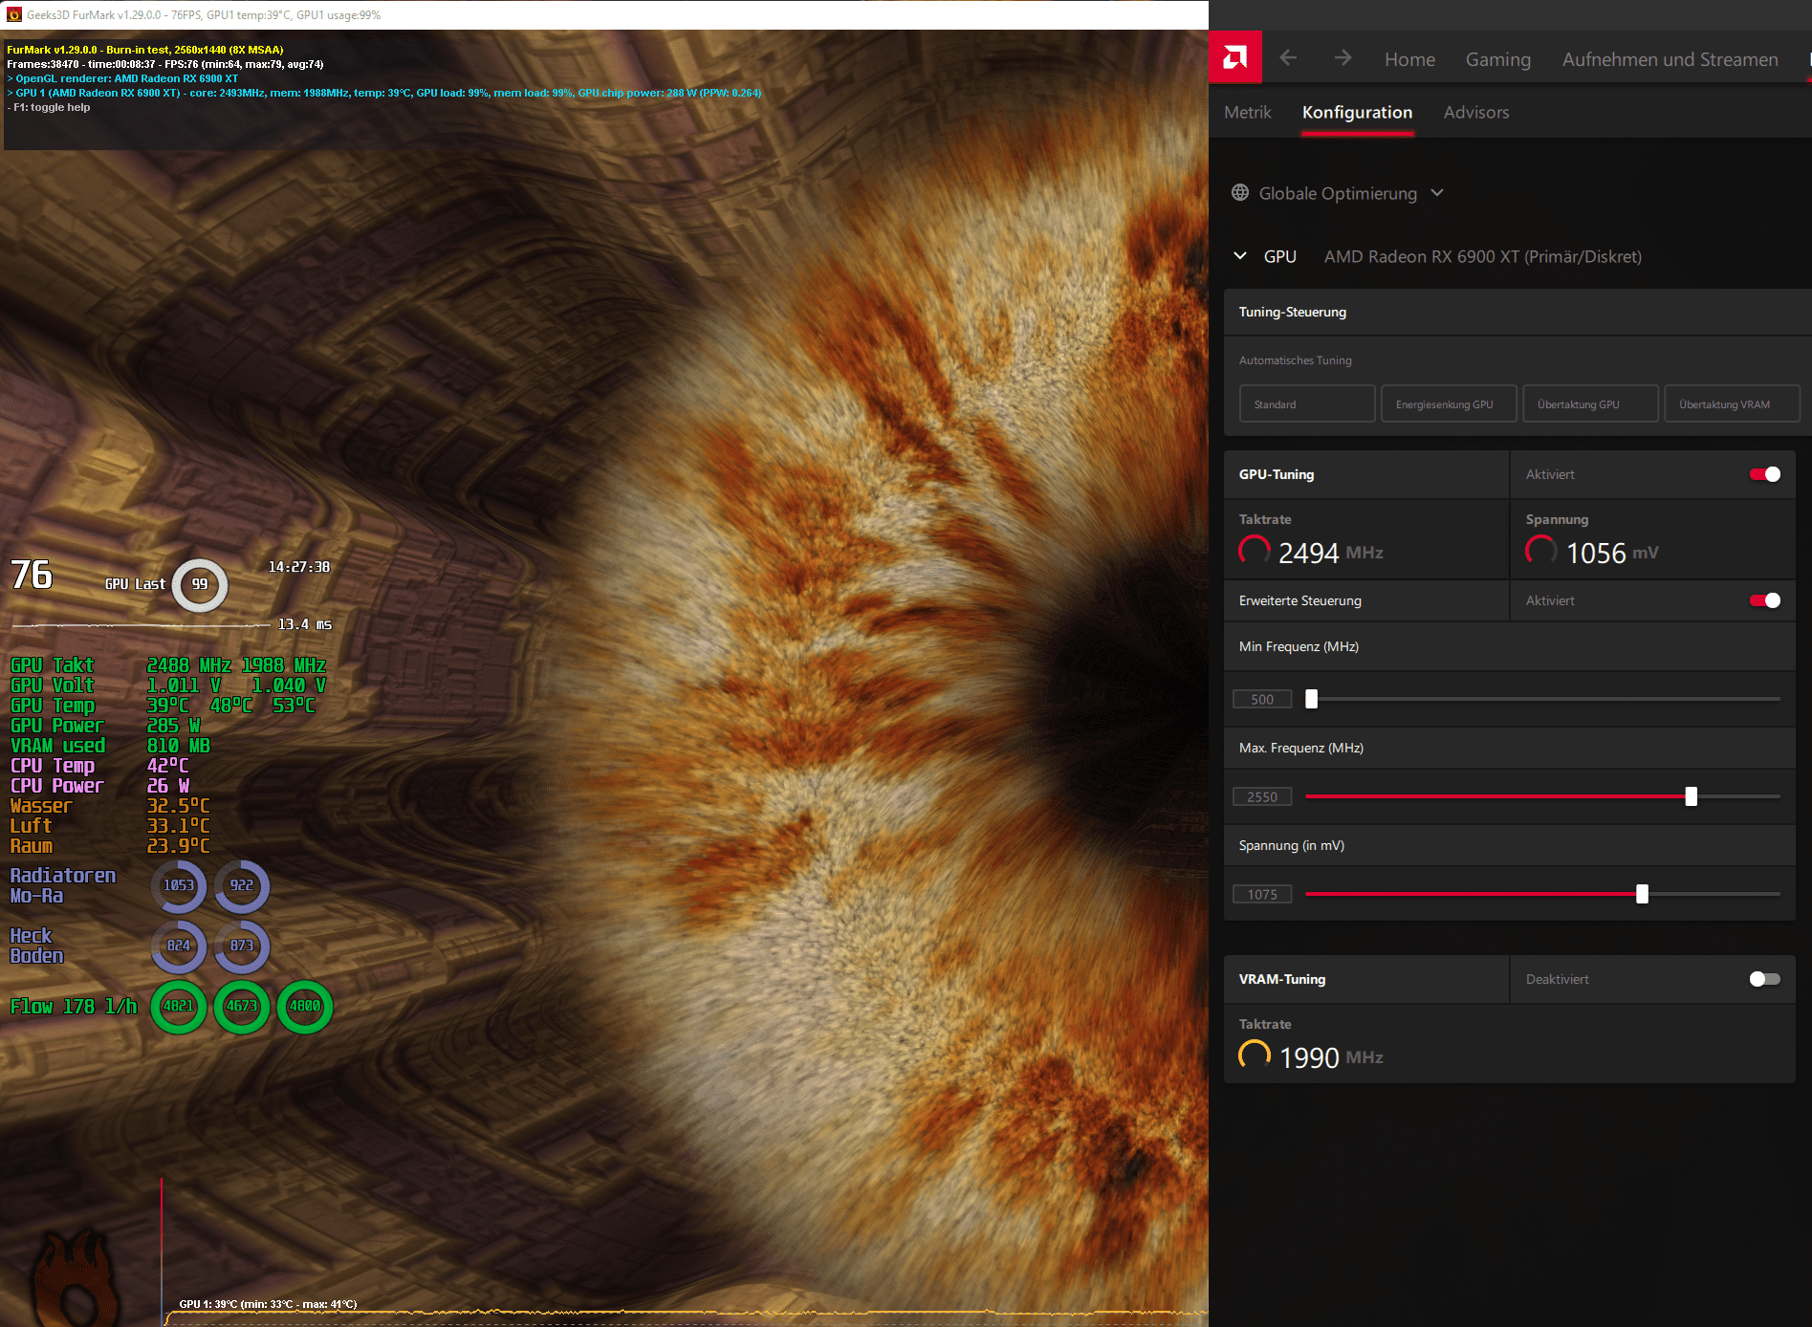Click the Heck Boden gauge showing 824
This screenshot has width=1812, height=1327.
click(x=179, y=946)
